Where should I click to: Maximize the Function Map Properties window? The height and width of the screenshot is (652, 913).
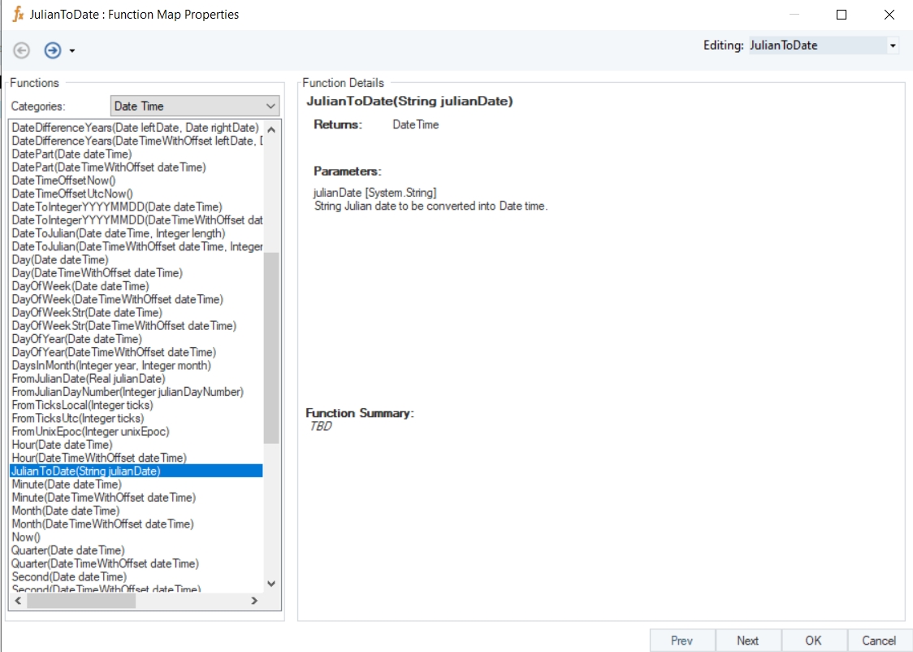coord(842,15)
